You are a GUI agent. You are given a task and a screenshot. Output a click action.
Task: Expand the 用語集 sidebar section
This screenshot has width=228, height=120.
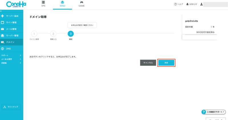coord(21,63)
